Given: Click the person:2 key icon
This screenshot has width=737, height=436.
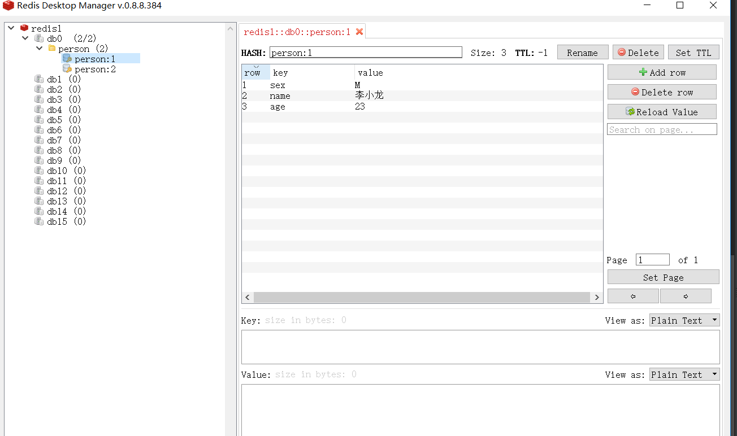Looking at the screenshot, I should 67,68.
